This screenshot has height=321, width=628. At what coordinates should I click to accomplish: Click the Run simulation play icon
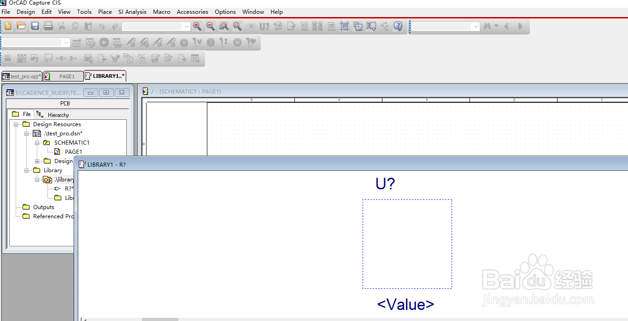coord(104,42)
